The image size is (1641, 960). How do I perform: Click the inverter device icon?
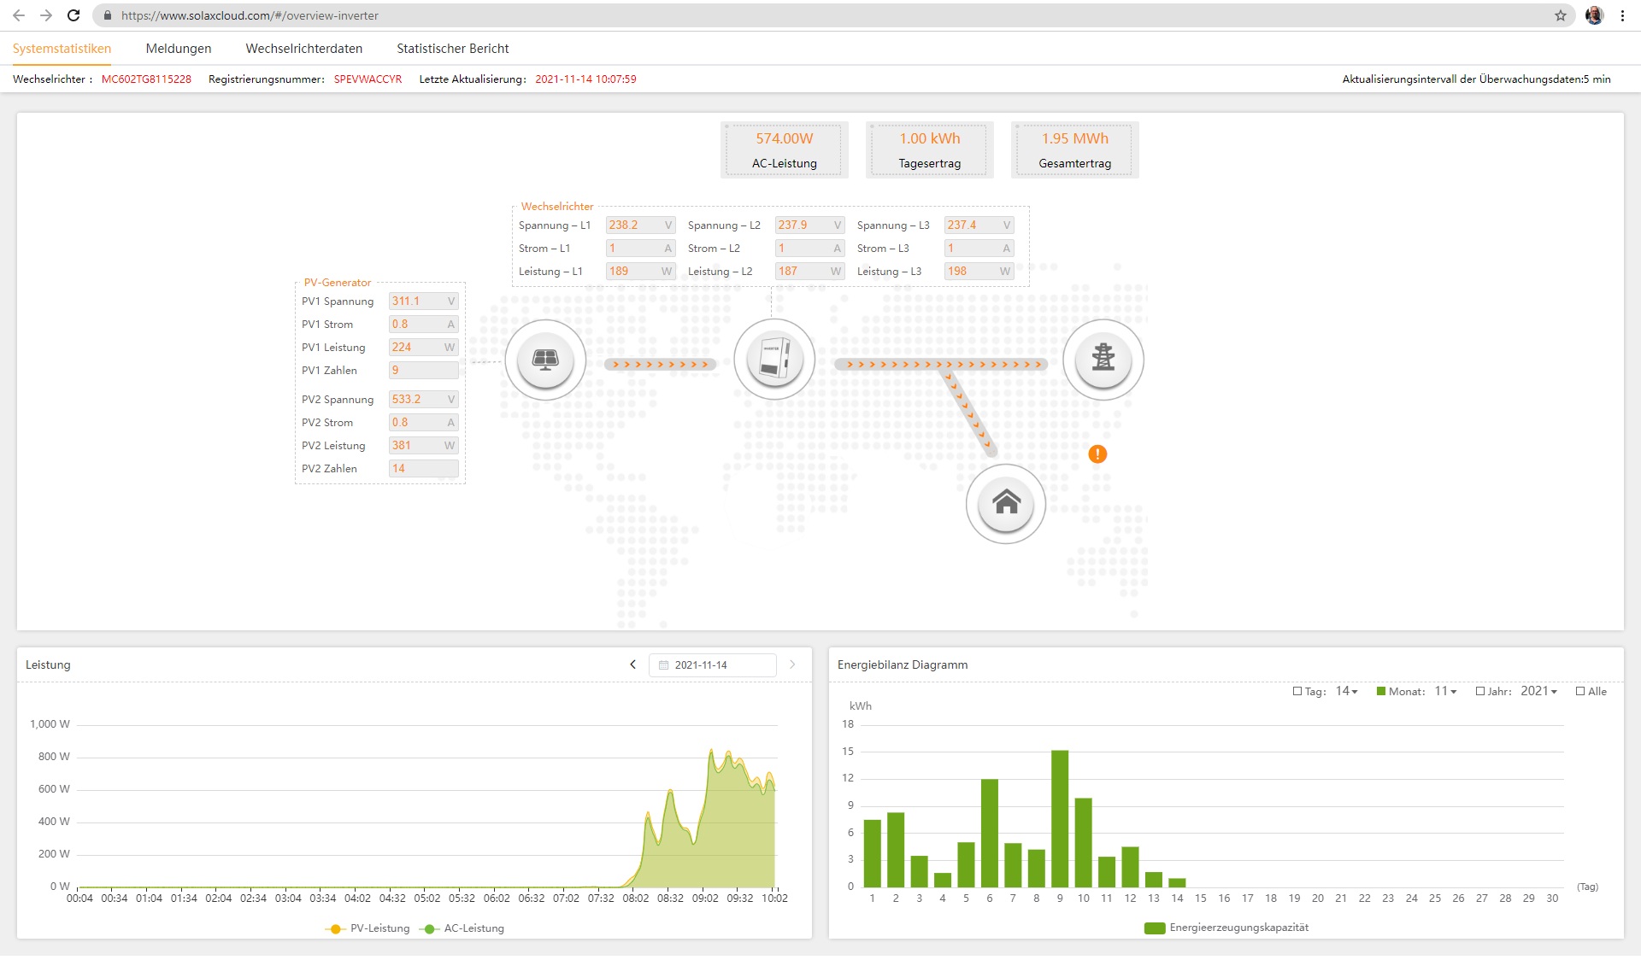774,360
